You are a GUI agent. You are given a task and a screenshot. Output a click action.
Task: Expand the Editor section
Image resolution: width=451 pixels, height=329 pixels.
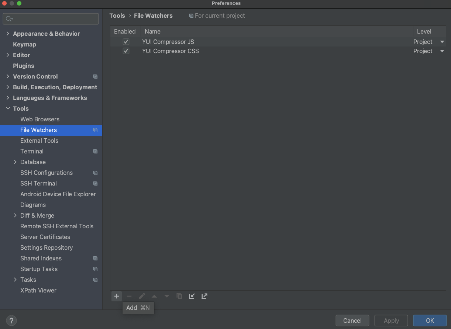click(8, 55)
